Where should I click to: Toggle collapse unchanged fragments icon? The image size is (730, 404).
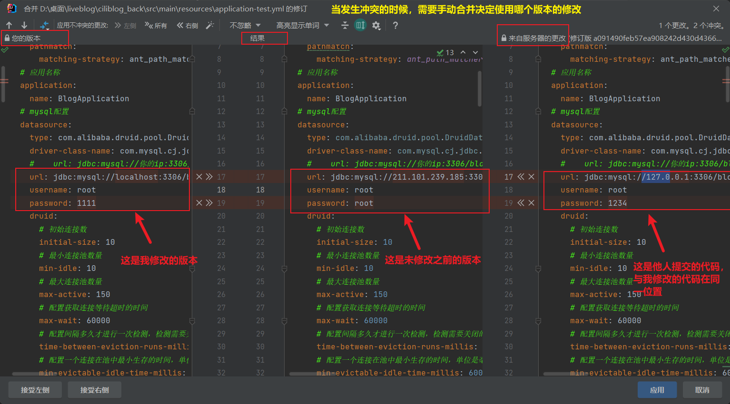(345, 25)
